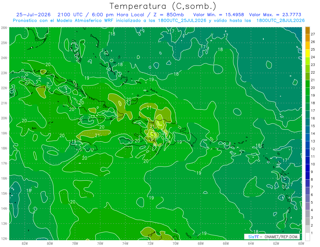Click the legend value '8'
The image size is (320, 247).
[x=312, y=180]
